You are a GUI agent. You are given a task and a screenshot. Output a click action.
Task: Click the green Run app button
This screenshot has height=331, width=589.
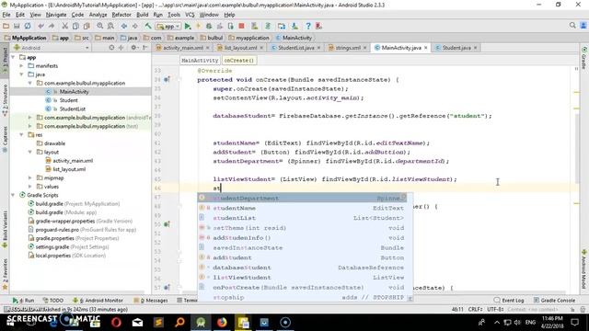pyautogui.click(x=188, y=26)
